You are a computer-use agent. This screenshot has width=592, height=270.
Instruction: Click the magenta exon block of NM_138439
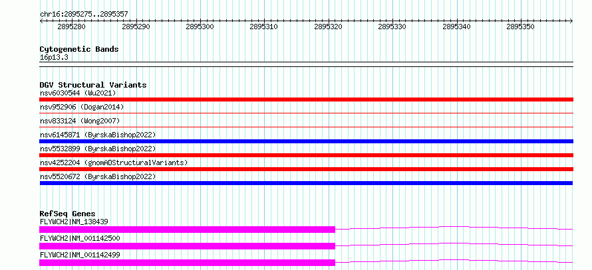(188, 230)
